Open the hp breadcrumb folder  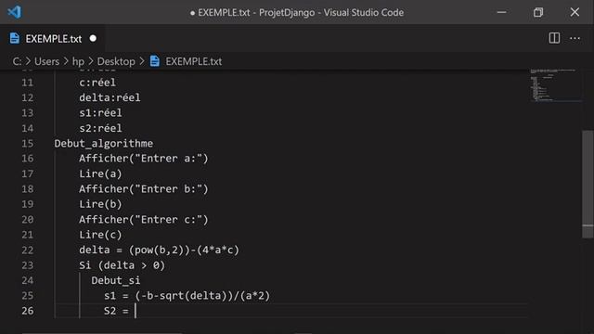(x=78, y=61)
